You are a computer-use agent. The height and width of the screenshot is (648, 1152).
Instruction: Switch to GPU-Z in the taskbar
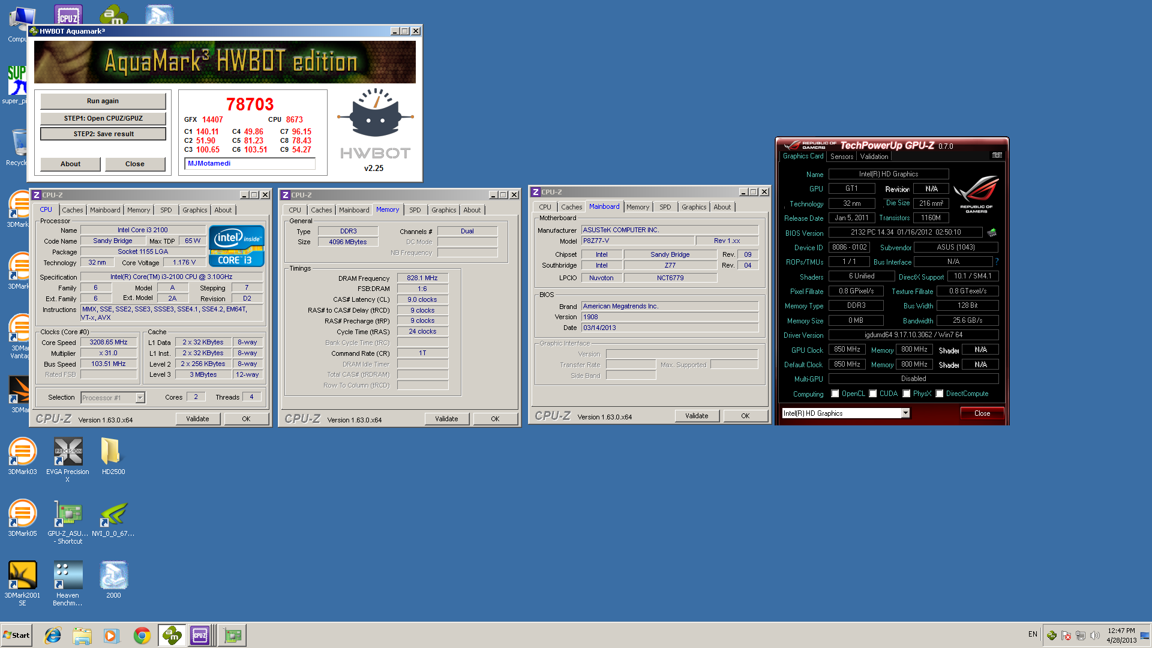[233, 635]
